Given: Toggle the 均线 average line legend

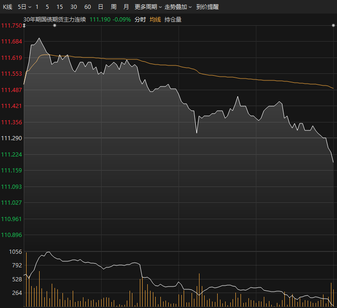Looking at the screenshot, I should click(155, 20).
